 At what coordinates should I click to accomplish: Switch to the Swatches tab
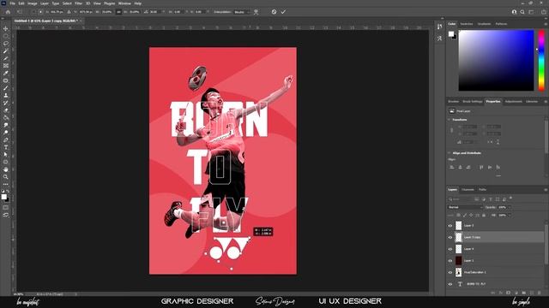(467, 24)
